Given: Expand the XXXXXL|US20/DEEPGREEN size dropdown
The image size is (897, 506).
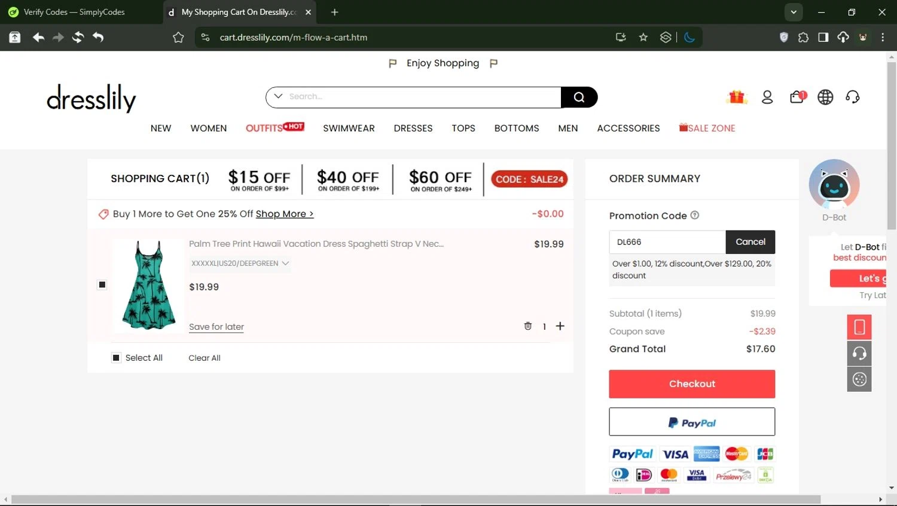Looking at the screenshot, I should [x=240, y=263].
